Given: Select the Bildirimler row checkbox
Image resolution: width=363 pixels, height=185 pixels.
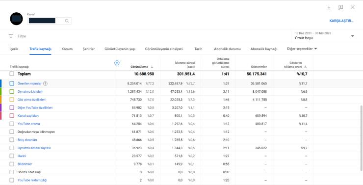Looking at the screenshot, I should tap(12, 164).
